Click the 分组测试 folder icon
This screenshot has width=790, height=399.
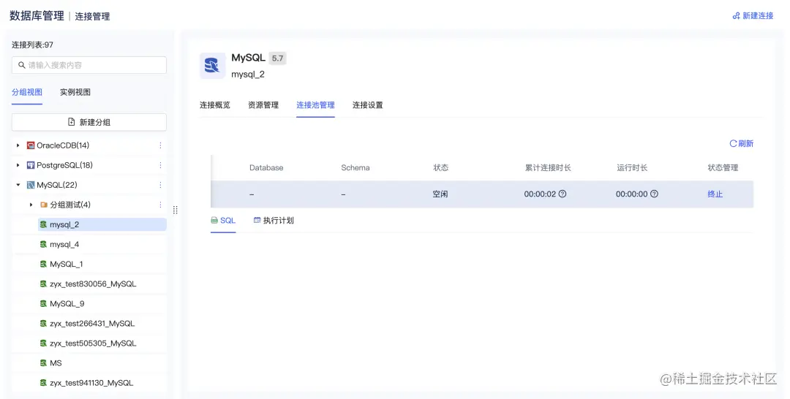(44, 205)
